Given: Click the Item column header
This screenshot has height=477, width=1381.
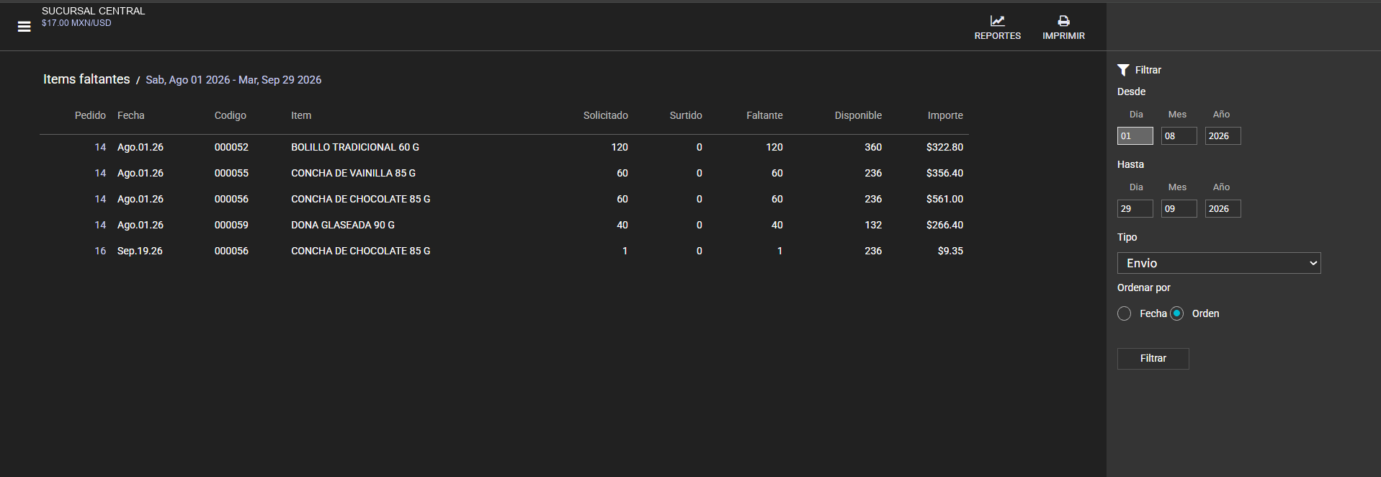Looking at the screenshot, I should tap(301, 115).
